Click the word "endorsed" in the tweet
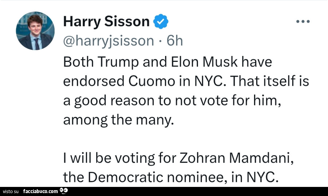This screenshot has width=328, height=196. pyautogui.click(x=94, y=81)
